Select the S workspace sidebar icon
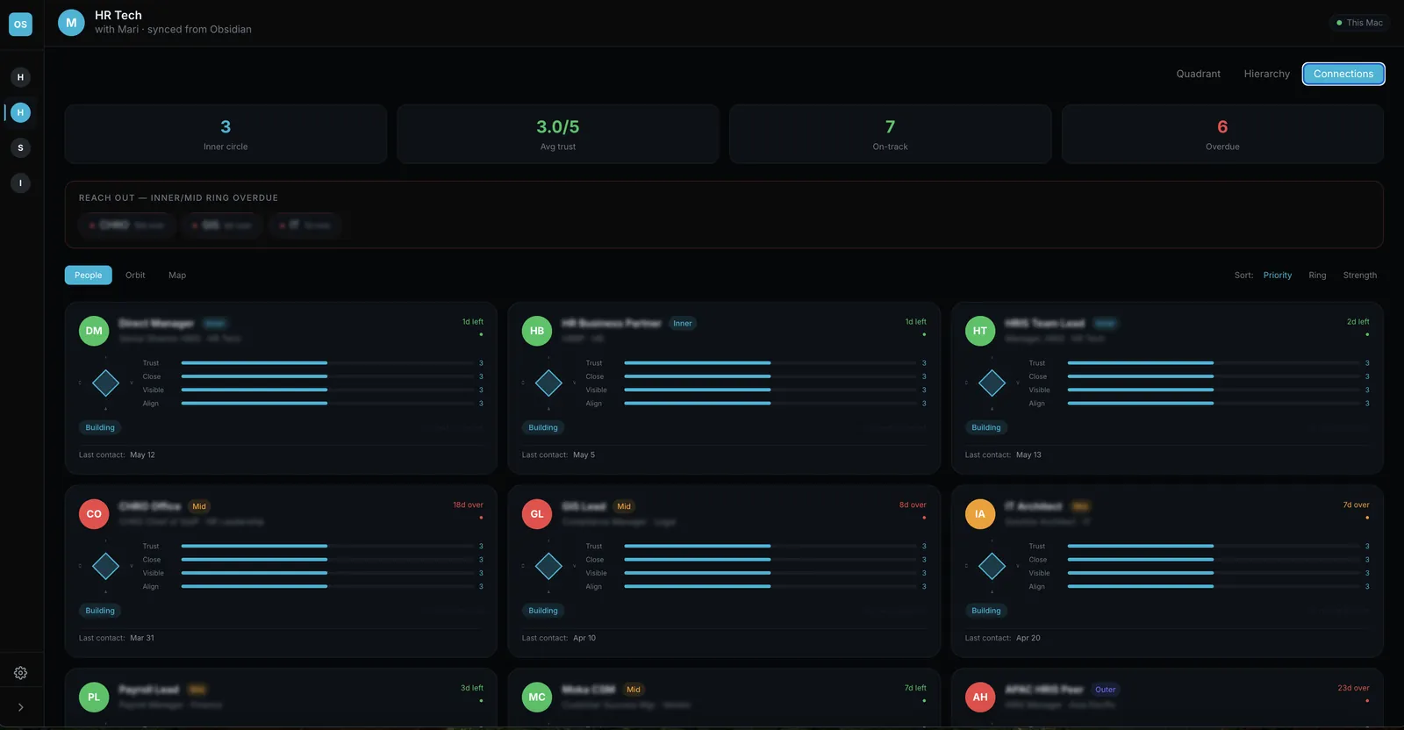The width and height of the screenshot is (1404, 730). pyautogui.click(x=20, y=147)
